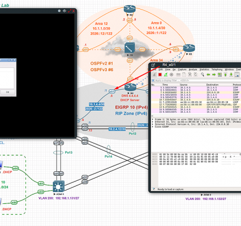Sort by the Destination column header
This screenshot has width=241, height=226.
tap(212, 85)
